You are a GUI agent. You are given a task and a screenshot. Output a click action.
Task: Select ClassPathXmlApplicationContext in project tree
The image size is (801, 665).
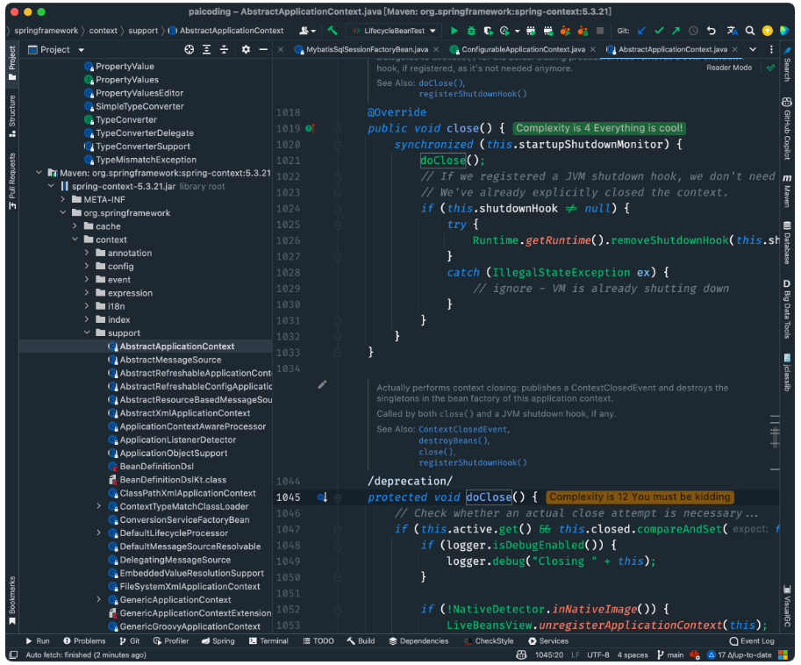click(188, 493)
